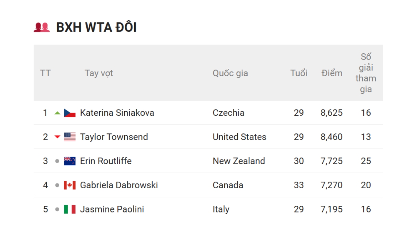This screenshot has width=411, height=231.
Task: Open Katerina Siniakova player link
Action: coord(117,113)
